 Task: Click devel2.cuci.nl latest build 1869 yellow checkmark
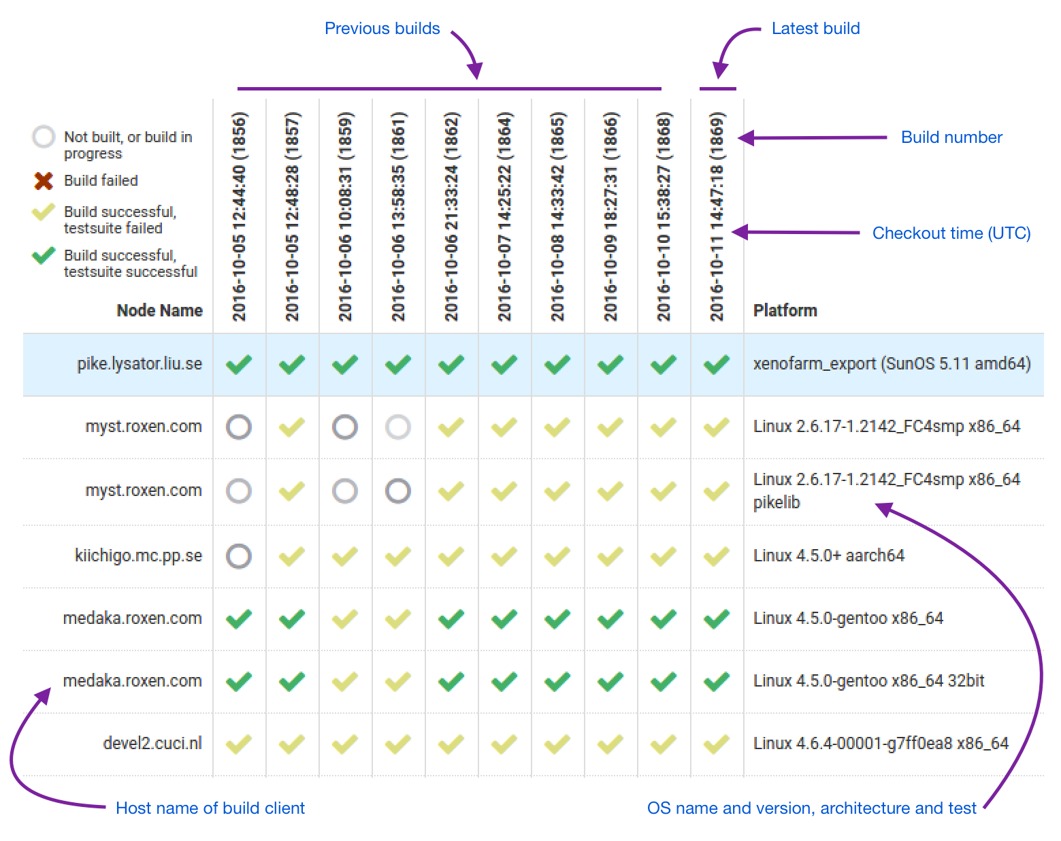click(x=717, y=744)
